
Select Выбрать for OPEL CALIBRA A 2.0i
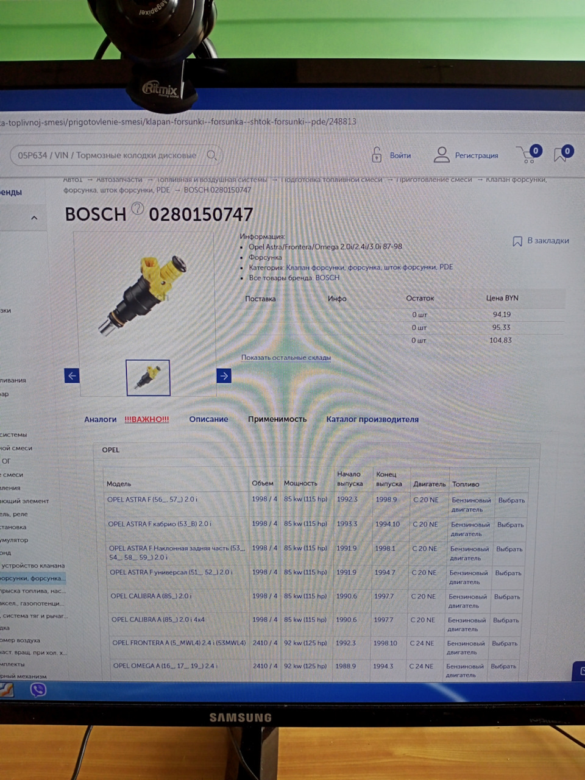click(x=507, y=596)
